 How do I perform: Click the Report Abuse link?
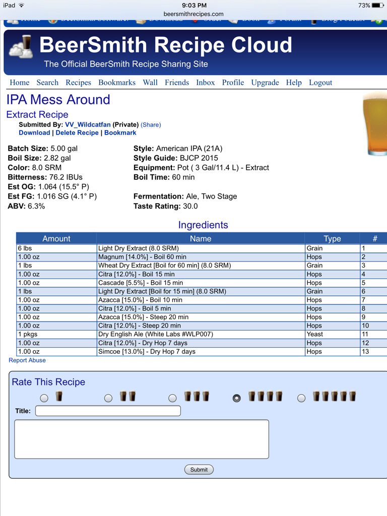click(x=27, y=360)
